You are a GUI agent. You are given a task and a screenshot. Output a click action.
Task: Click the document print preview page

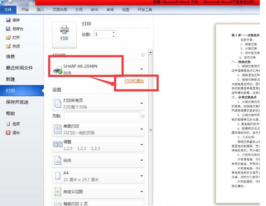coord(238,114)
